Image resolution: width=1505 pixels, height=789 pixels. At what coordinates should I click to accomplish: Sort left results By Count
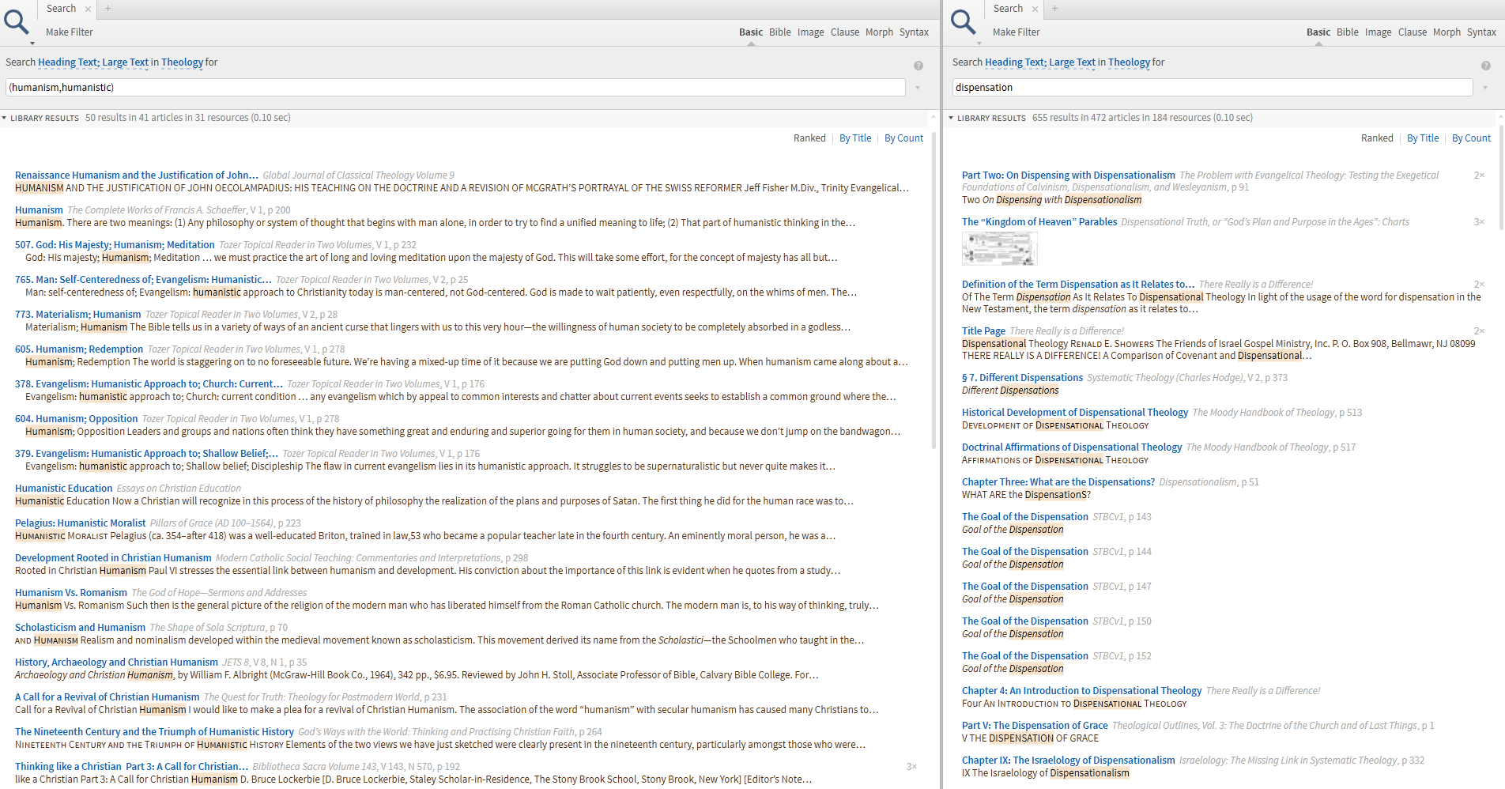point(903,138)
